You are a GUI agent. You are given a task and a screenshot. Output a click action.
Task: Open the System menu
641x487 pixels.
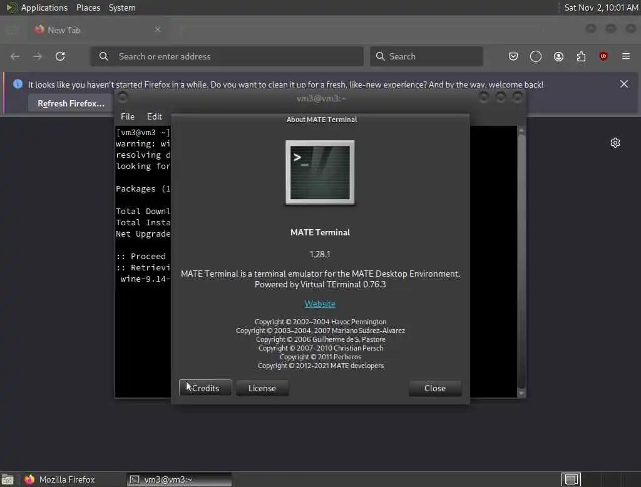pos(122,8)
